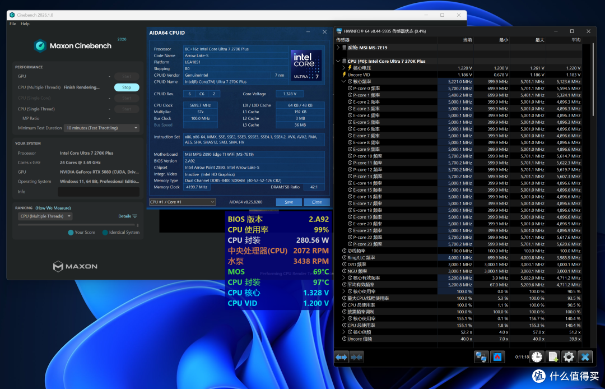The width and height of the screenshot is (605, 389).
Task: Collapse the 核心频率 sensor subtree
Action: coord(344,81)
